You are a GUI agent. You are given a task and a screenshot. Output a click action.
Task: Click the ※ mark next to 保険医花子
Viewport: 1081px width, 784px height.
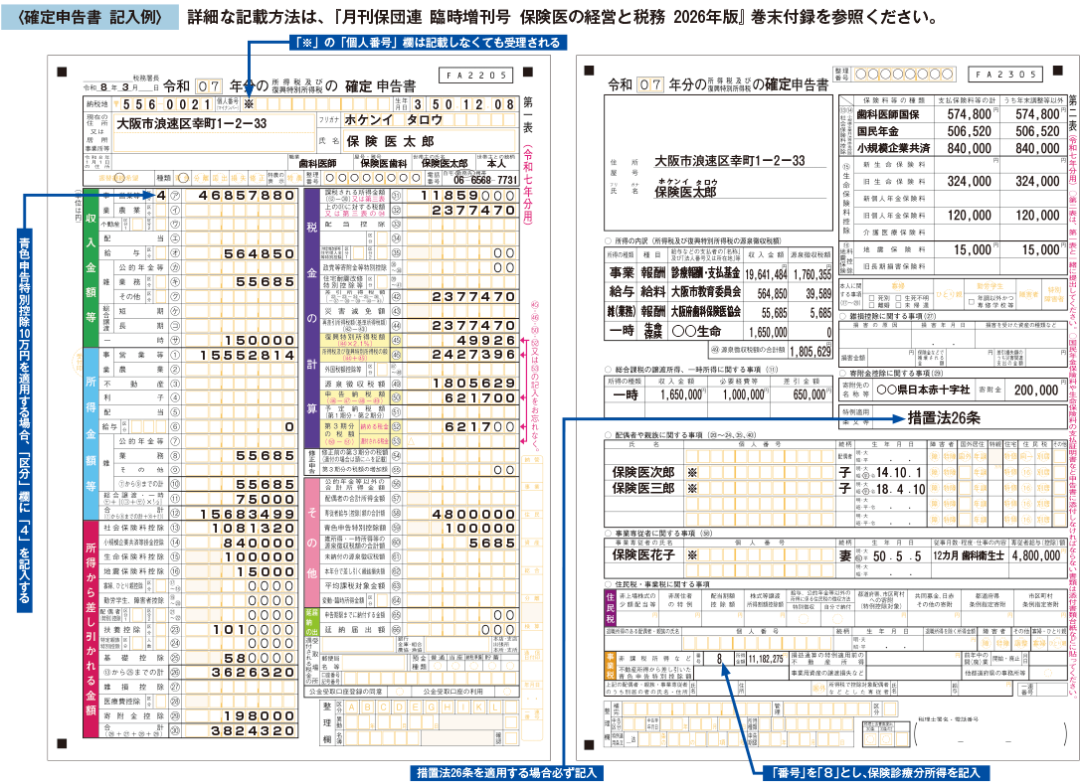pyautogui.click(x=692, y=555)
